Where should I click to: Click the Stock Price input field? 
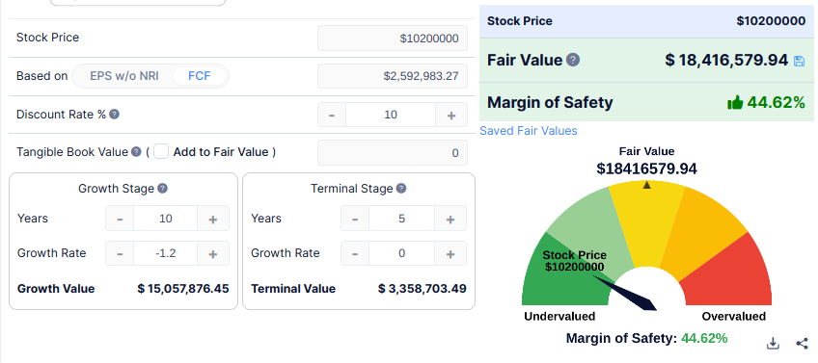393,38
